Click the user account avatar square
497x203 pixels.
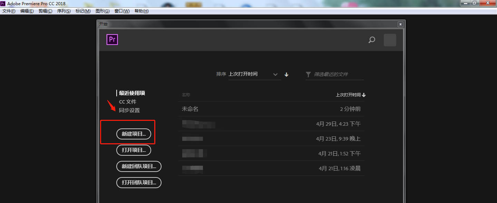pos(390,40)
